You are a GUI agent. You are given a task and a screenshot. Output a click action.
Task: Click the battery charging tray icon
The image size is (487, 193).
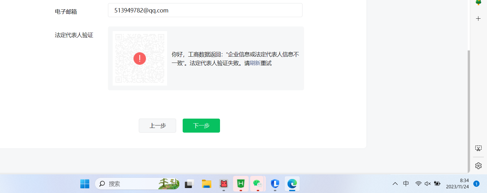point(437,184)
